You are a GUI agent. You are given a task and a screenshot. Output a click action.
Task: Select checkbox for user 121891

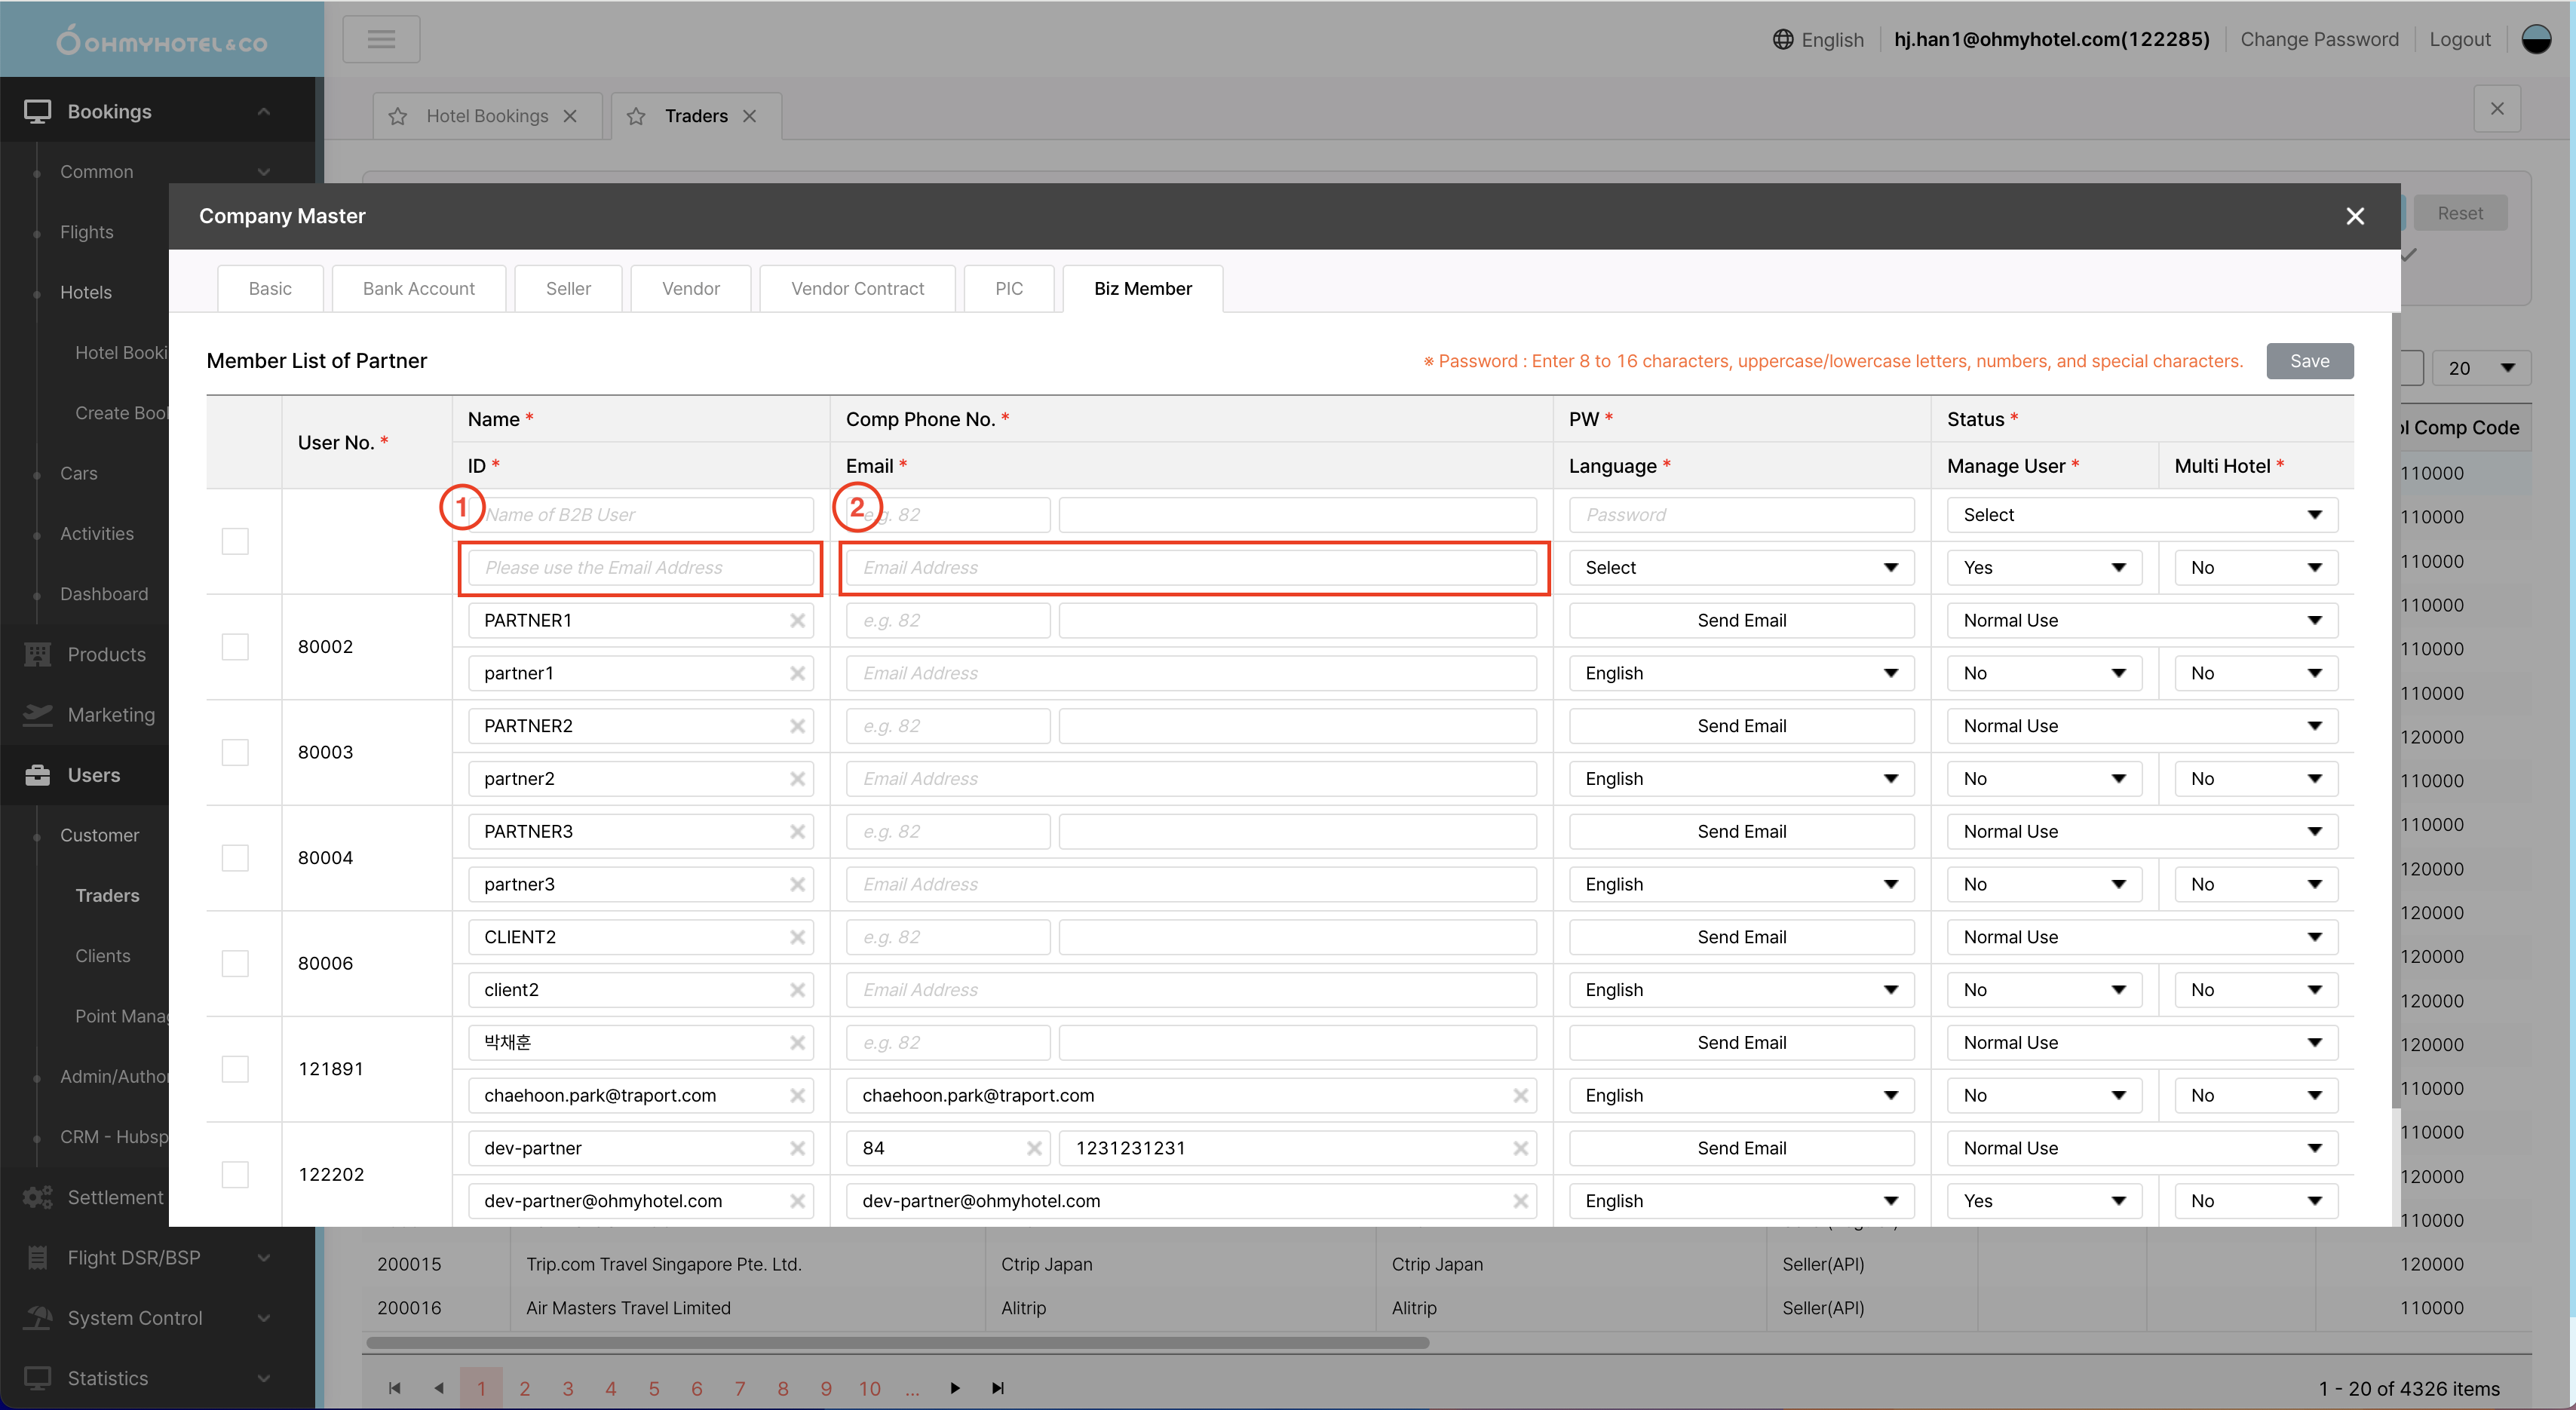(x=235, y=1069)
